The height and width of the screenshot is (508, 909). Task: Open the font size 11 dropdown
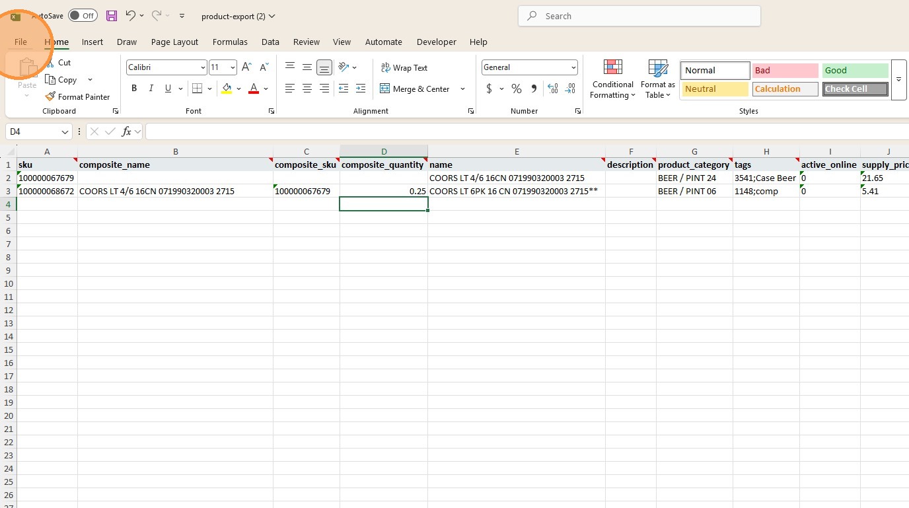[x=233, y=67]
